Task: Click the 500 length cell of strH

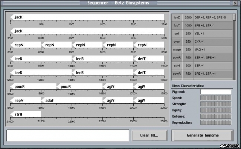Action: 188,66
